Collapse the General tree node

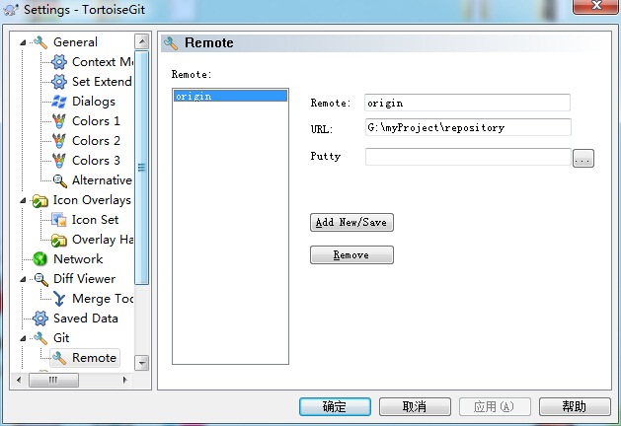[23, 42]
